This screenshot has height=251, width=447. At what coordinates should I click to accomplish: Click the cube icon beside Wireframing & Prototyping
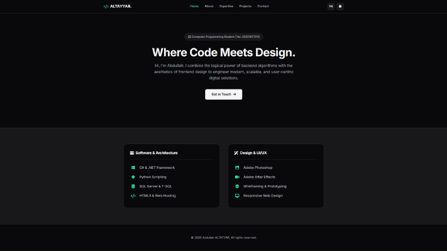point(237,186)
